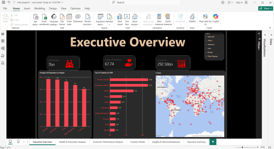
Task: Go to Economic Performance Analysis page
Action: pos(108,142)
